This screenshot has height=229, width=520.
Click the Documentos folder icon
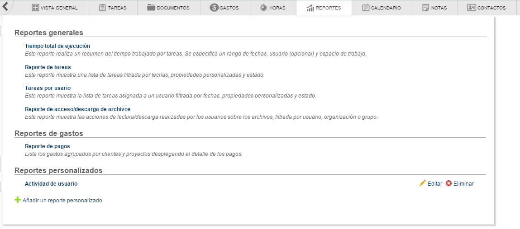151,8
